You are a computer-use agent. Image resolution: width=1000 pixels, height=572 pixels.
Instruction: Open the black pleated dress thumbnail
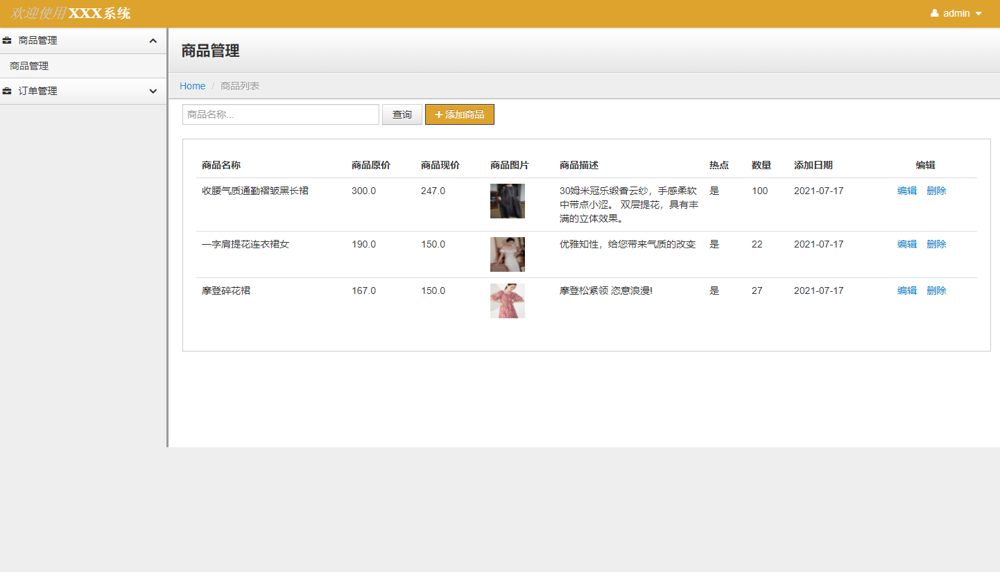coord(507,201)
